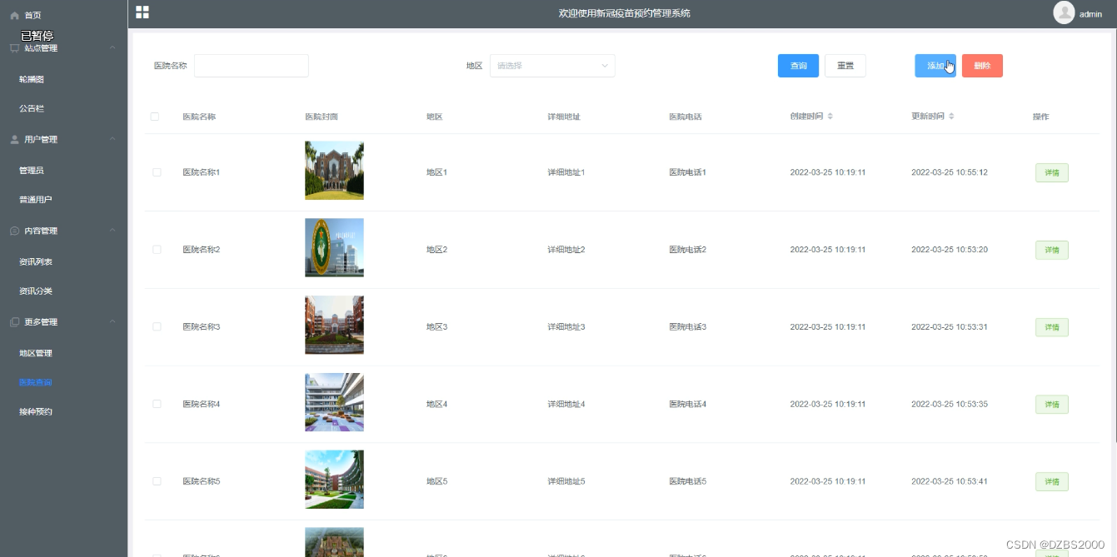Collapse the 内容管理 menu chevron
Viewport: 1117px width, 557px height.
click(112, 231)
